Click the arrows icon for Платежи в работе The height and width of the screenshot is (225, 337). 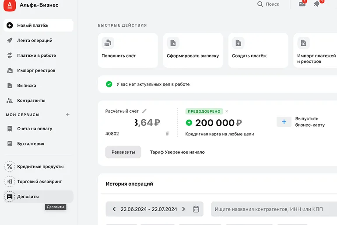click(x=10, y=55)
